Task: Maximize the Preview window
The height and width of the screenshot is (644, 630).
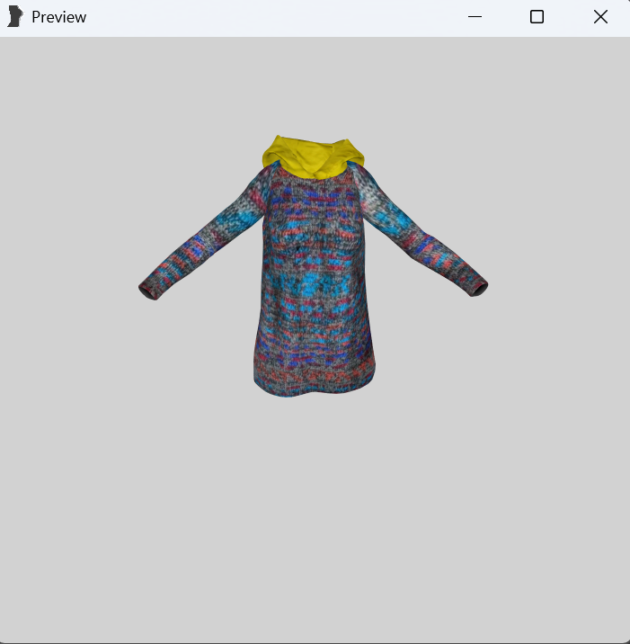Action: coord(537,17)
